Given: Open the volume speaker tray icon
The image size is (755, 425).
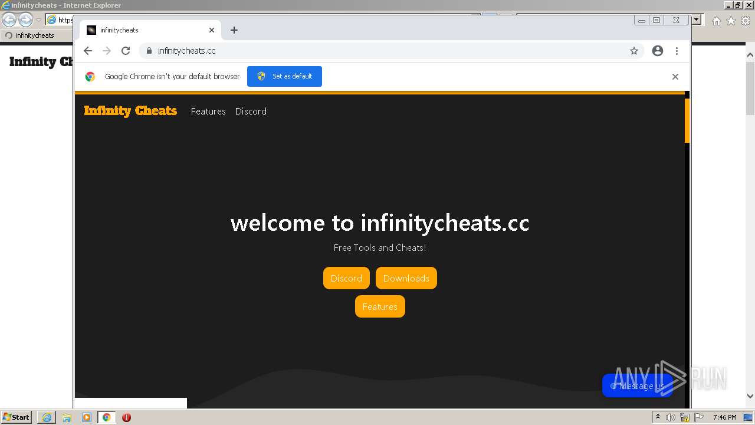Looking at the screenshot, I should [x=671, y=417].
